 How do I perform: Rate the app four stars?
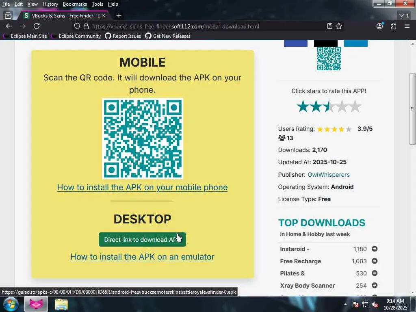click(342, 107)
